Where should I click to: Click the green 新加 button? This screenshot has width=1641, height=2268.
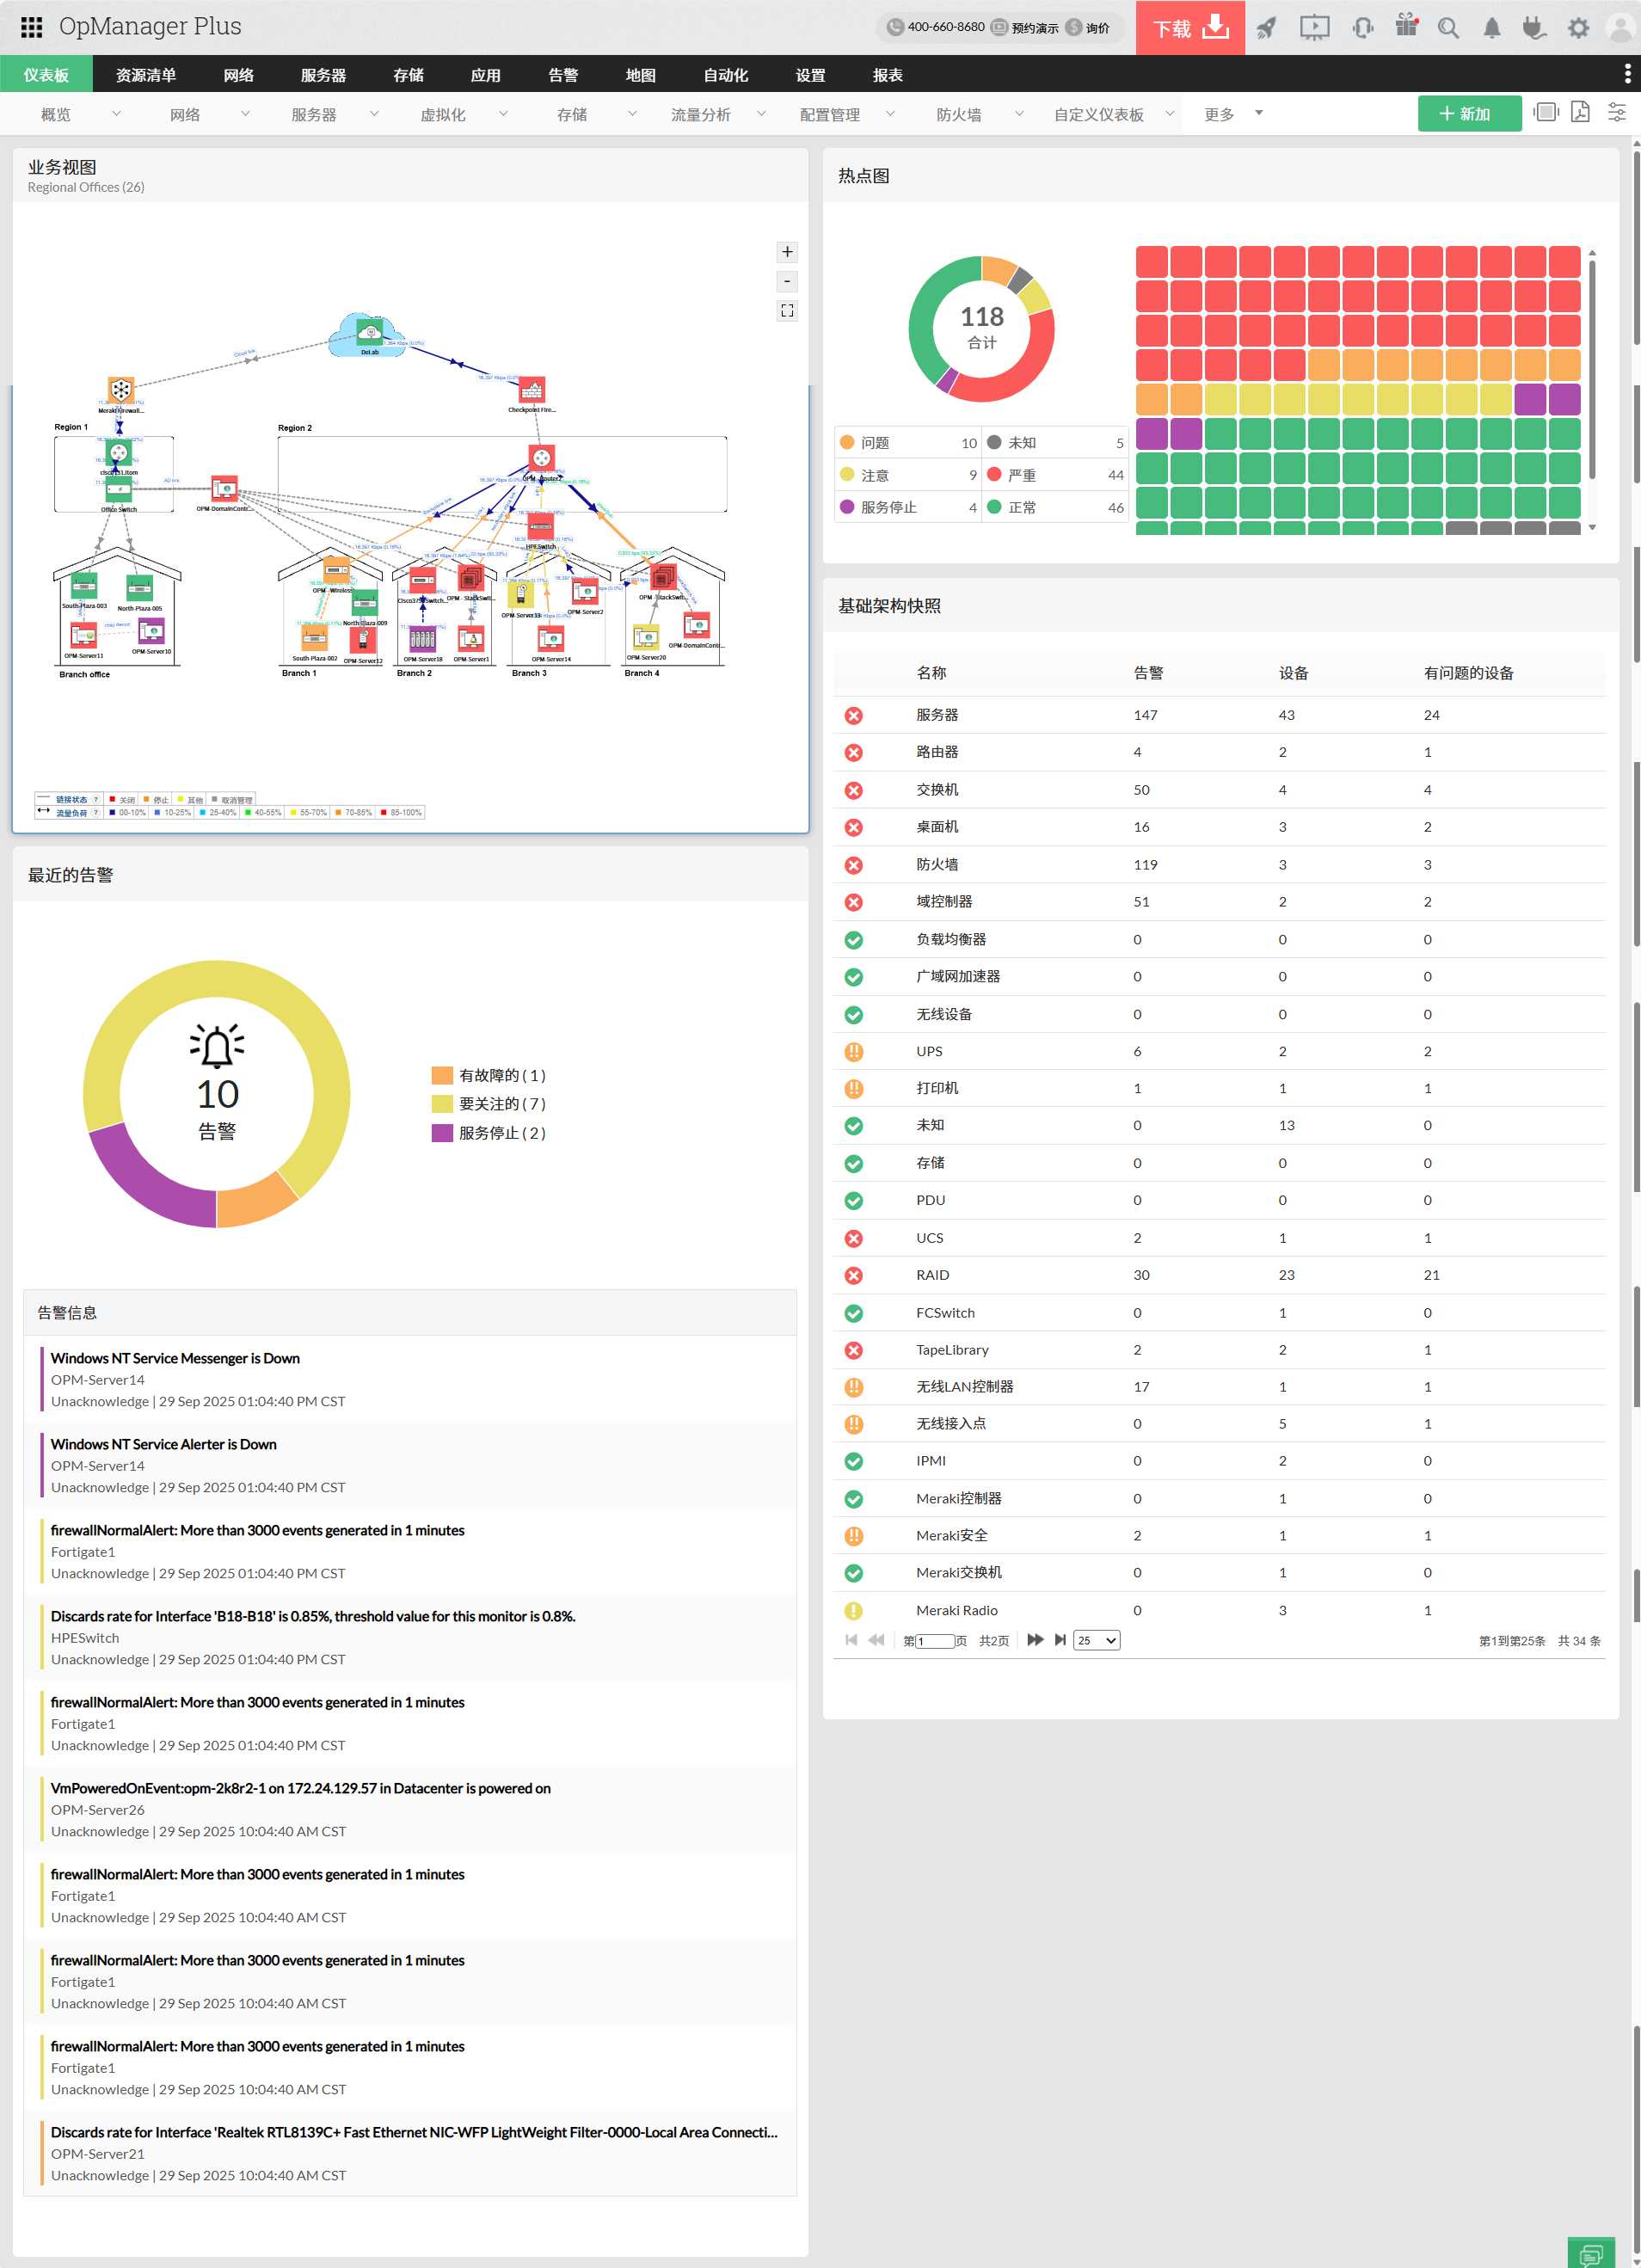(x=1469, y=113)
